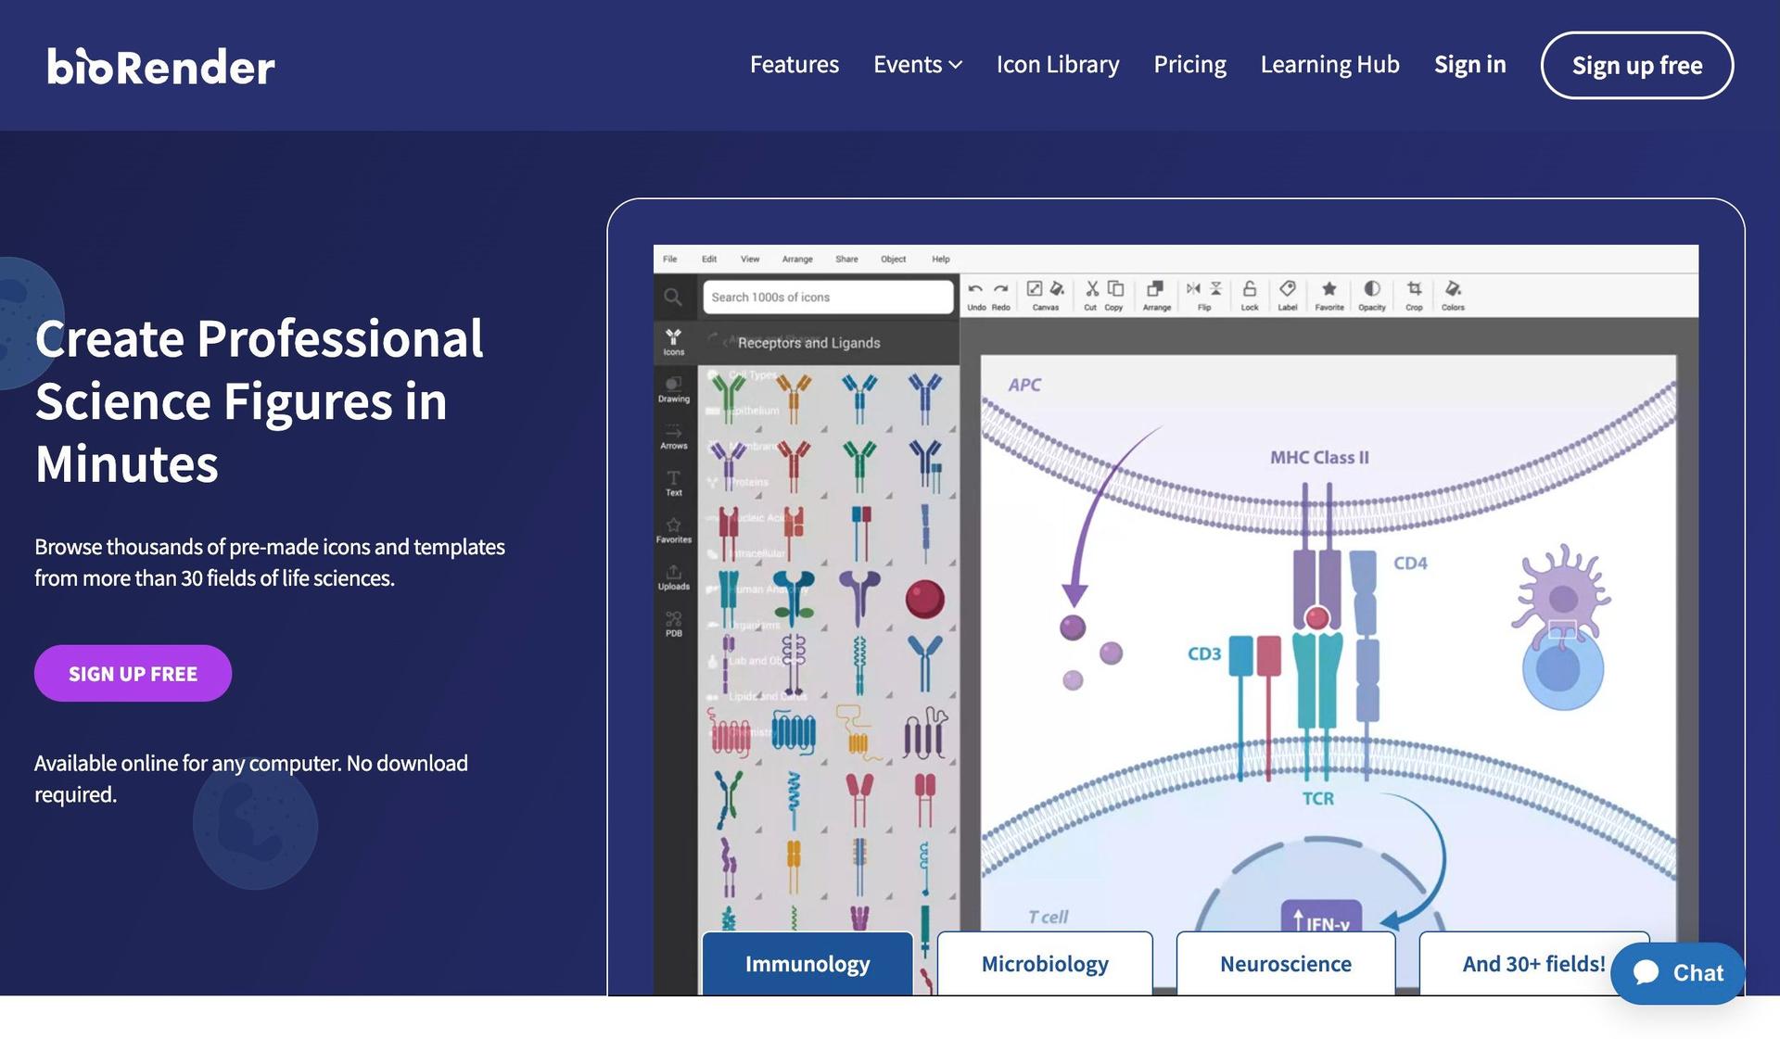
Task: Select the Drawing sidebar tool
Action: click(674, 389)
